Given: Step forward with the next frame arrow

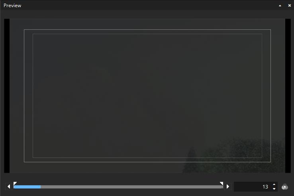Looking at the screenshot, I should coord(228,186).
